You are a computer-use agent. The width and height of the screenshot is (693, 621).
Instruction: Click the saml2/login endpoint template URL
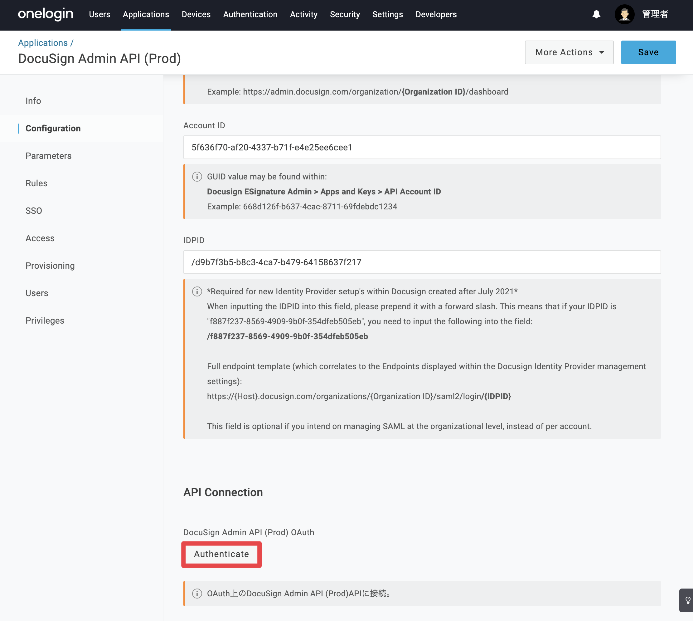pyautogui.click(x=359, y=396)
